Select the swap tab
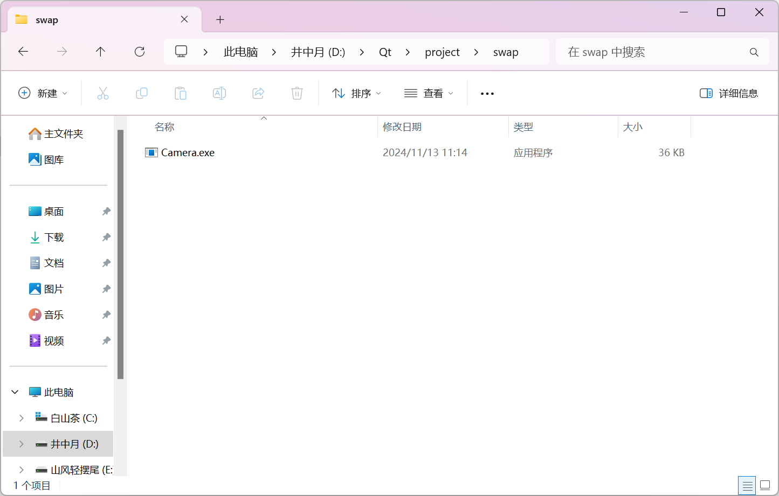Screen dimensions: 779x496 click(104, 20)
